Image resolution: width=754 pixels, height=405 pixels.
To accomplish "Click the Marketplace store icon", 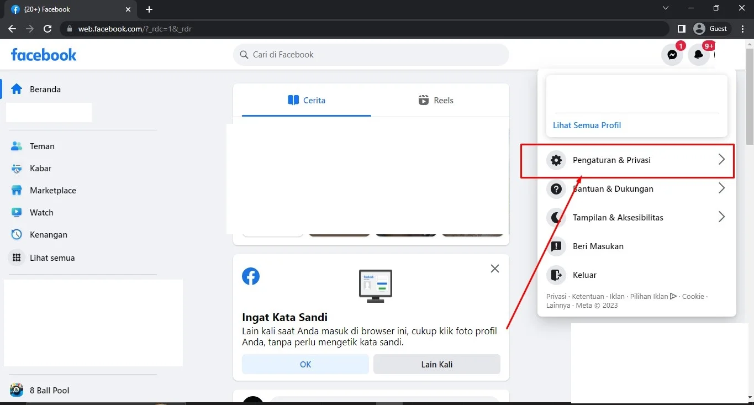I will pos(17,191).
